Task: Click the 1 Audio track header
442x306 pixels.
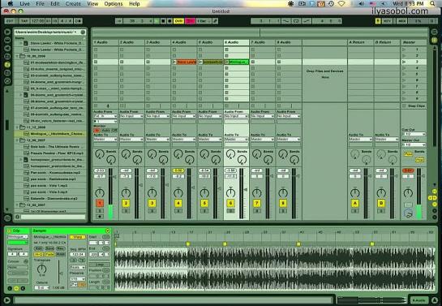Action: click(105, 42)
